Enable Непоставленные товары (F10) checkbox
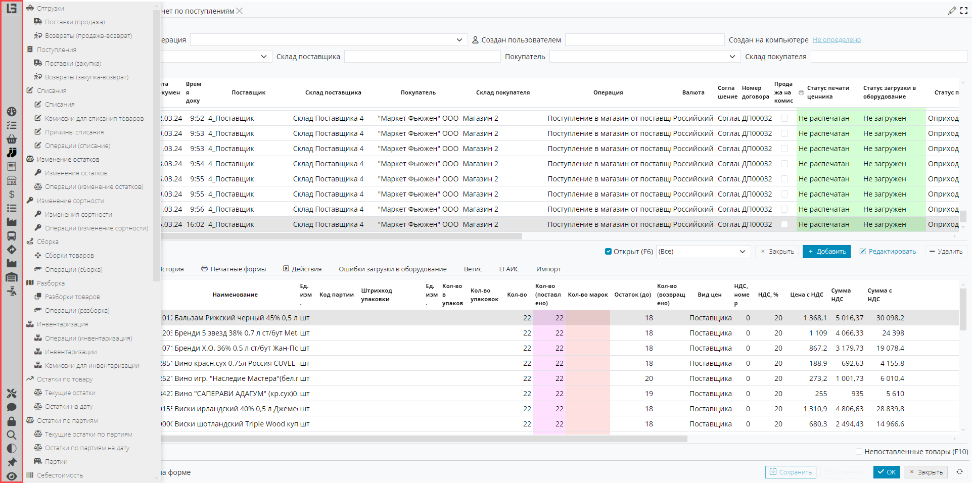Image resolution: width=972 pixels, height=483 pixels. [x=859, y=452]
